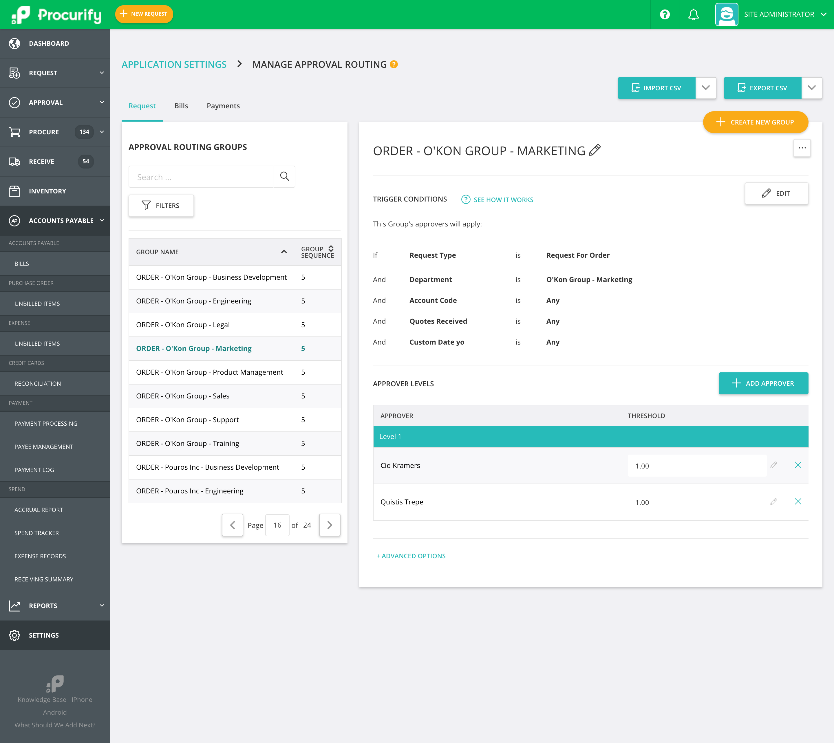The width and height of the screenshot is (834, 743).
Task: Click the Receive truck icon showing 54 items
Action: 15,161
